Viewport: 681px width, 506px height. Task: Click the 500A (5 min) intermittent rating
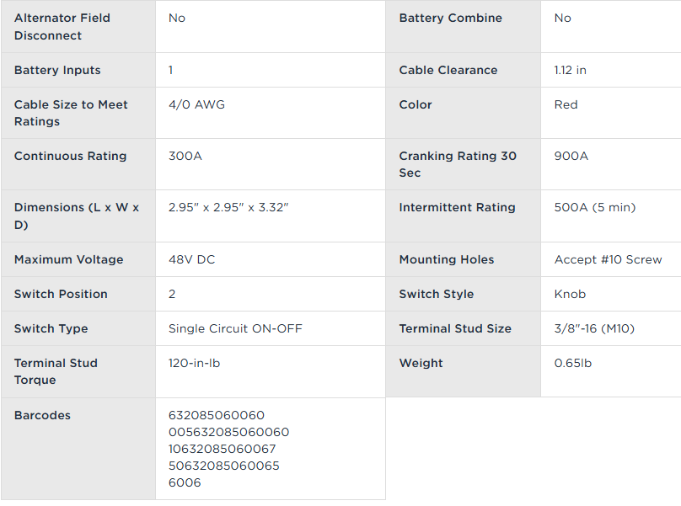pyautogui.click(x=595, y=207)
